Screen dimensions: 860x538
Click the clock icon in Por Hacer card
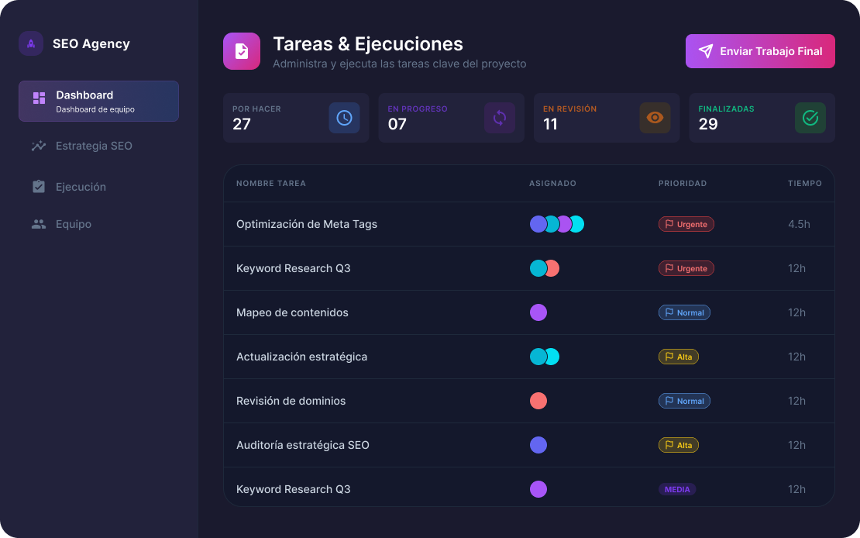pyautogui.click(x=344, y=118)
